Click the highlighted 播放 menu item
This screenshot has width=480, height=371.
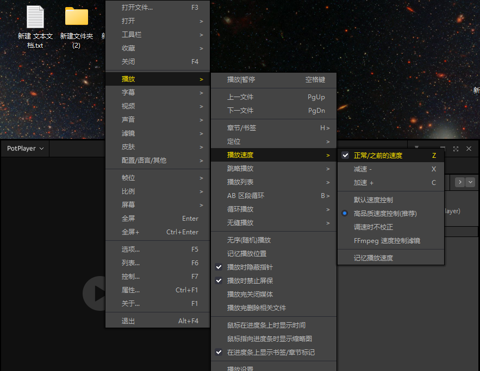(x=158, y=79)
